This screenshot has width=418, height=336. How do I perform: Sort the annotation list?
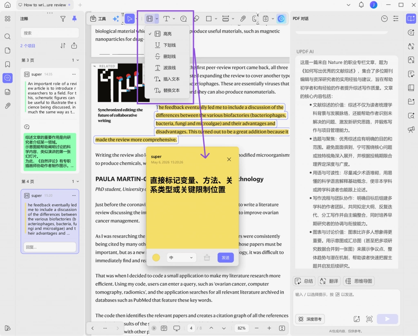pyautogui.click(x=63, y=46)
